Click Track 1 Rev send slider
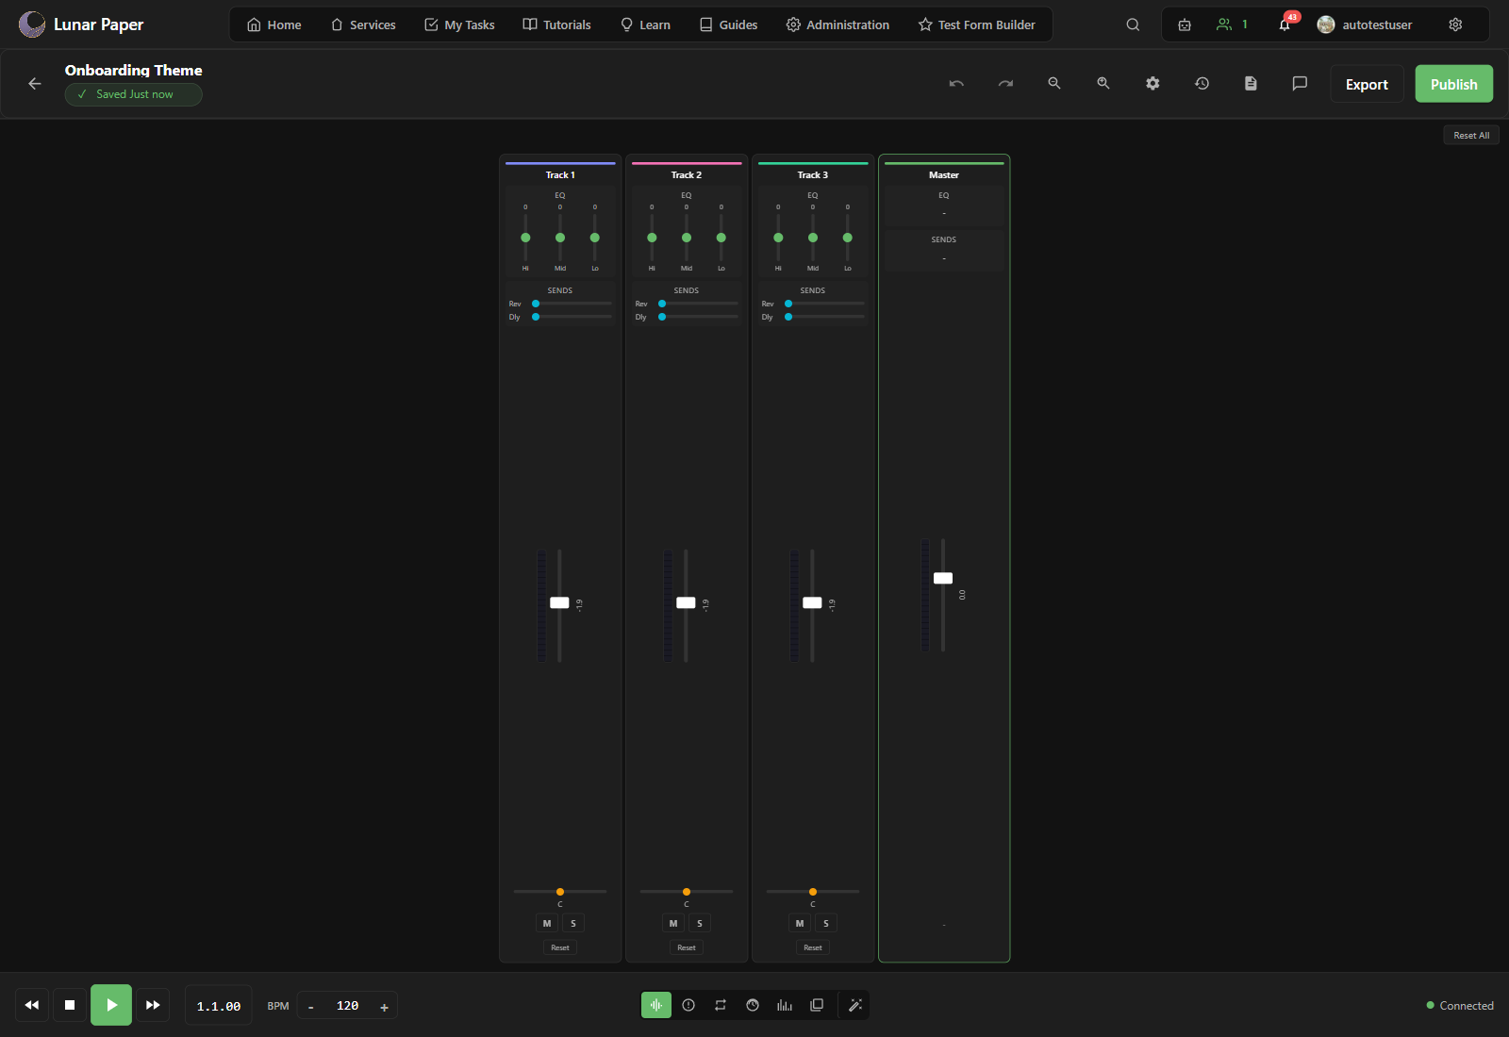This screenshot has height=1037, width=1509. 573,304
